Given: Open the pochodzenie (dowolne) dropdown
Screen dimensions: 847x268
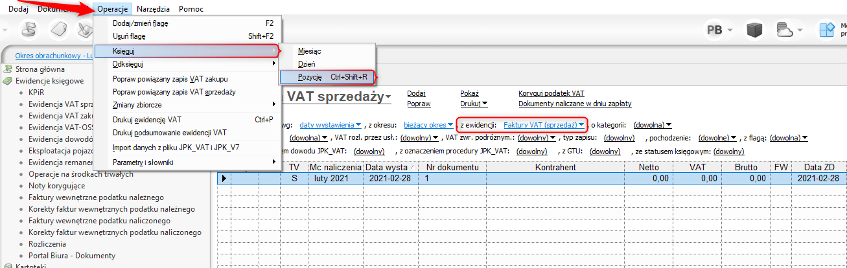Looking at the screenshot, I should [719, 137].
